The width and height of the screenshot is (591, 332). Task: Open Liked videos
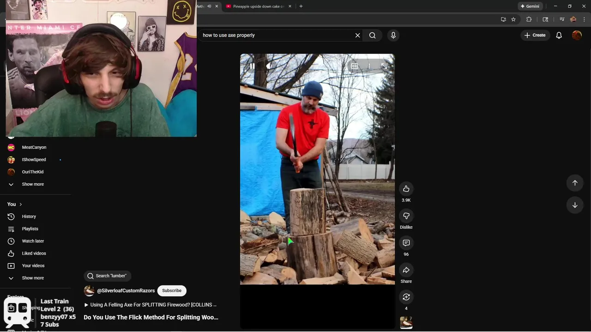tap(34, 253)
